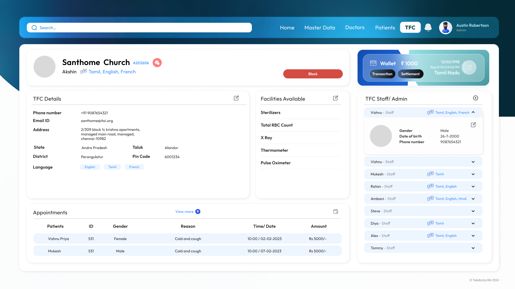Click the language icon beside Akshin

pyautogui.click(x=84, y=71)
